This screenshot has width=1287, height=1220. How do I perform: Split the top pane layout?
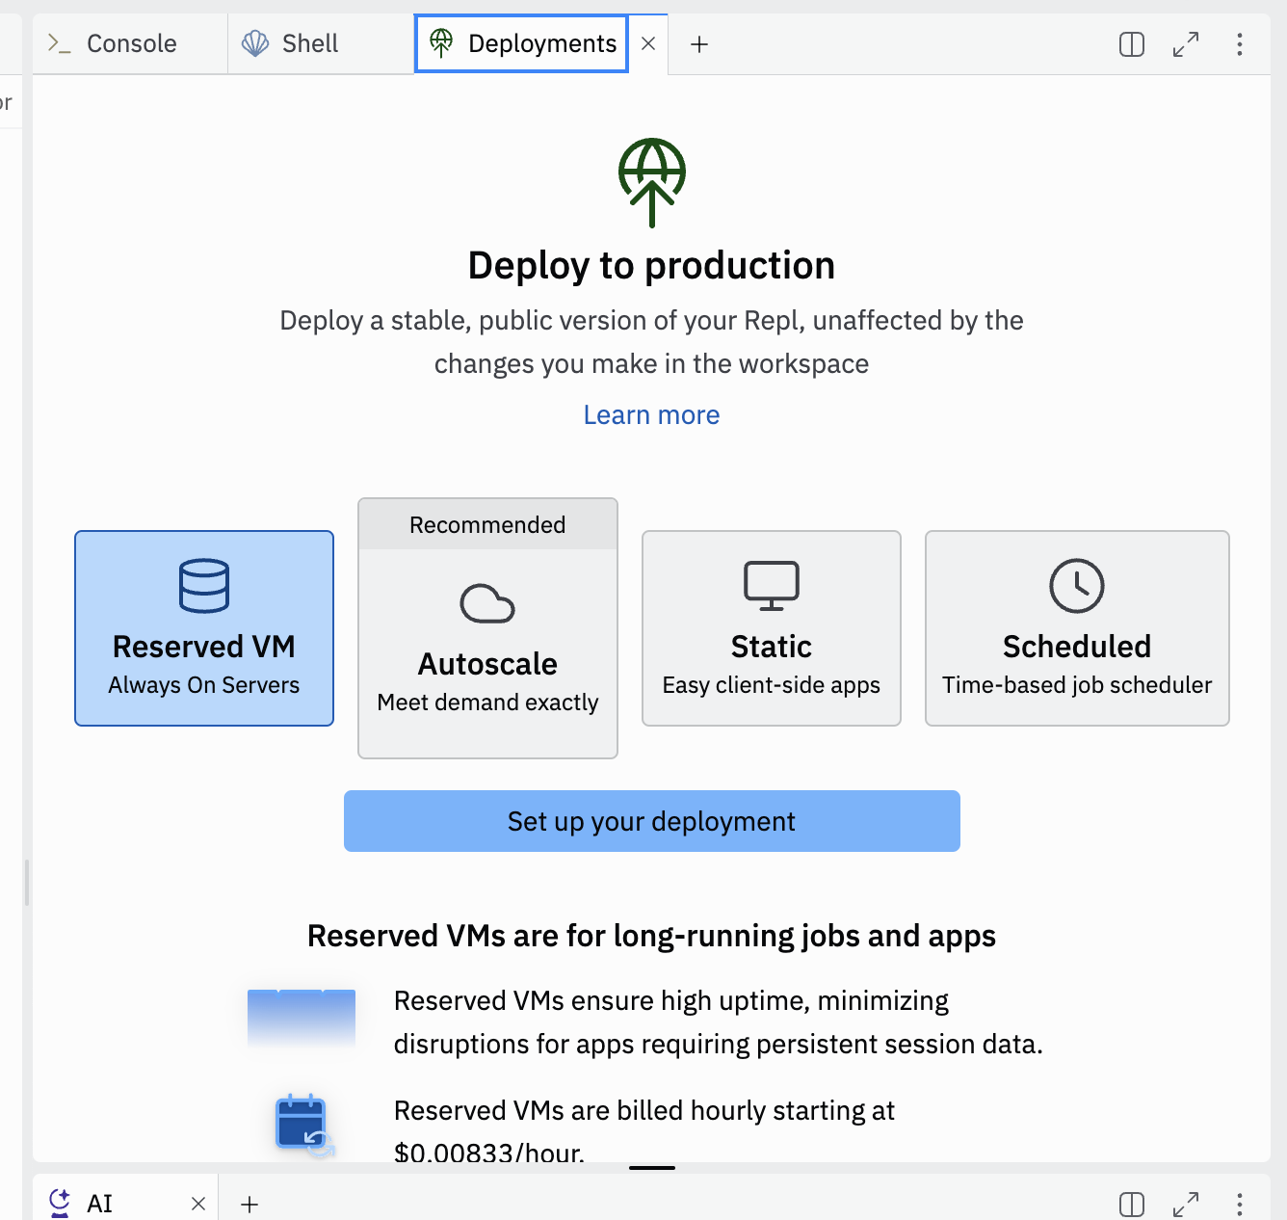1132,44
